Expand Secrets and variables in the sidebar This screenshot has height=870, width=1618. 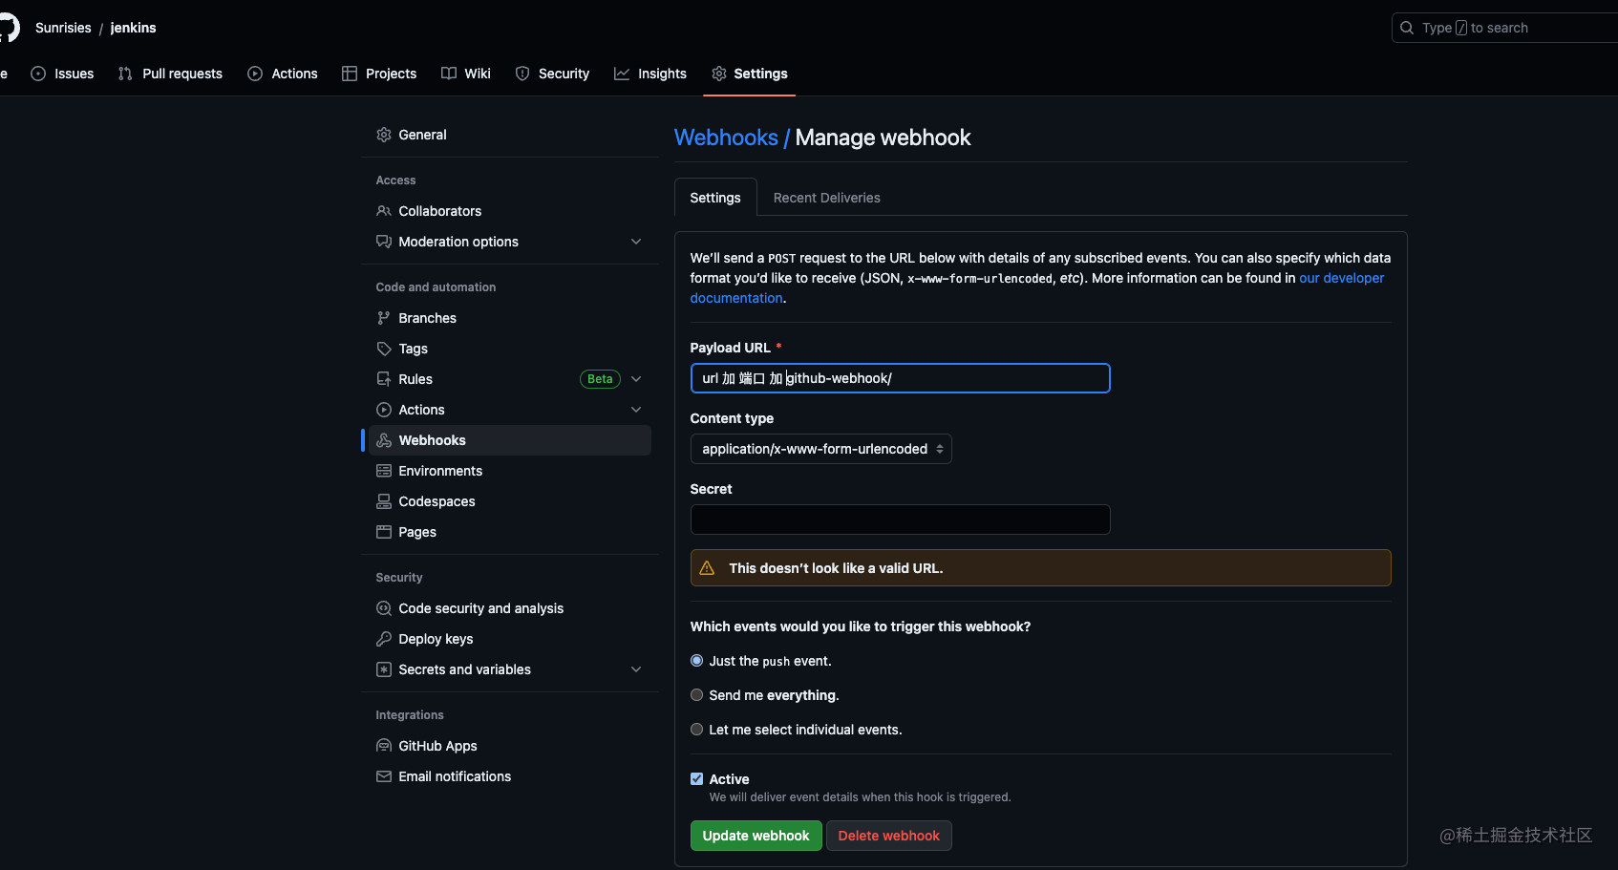[636, 669]
